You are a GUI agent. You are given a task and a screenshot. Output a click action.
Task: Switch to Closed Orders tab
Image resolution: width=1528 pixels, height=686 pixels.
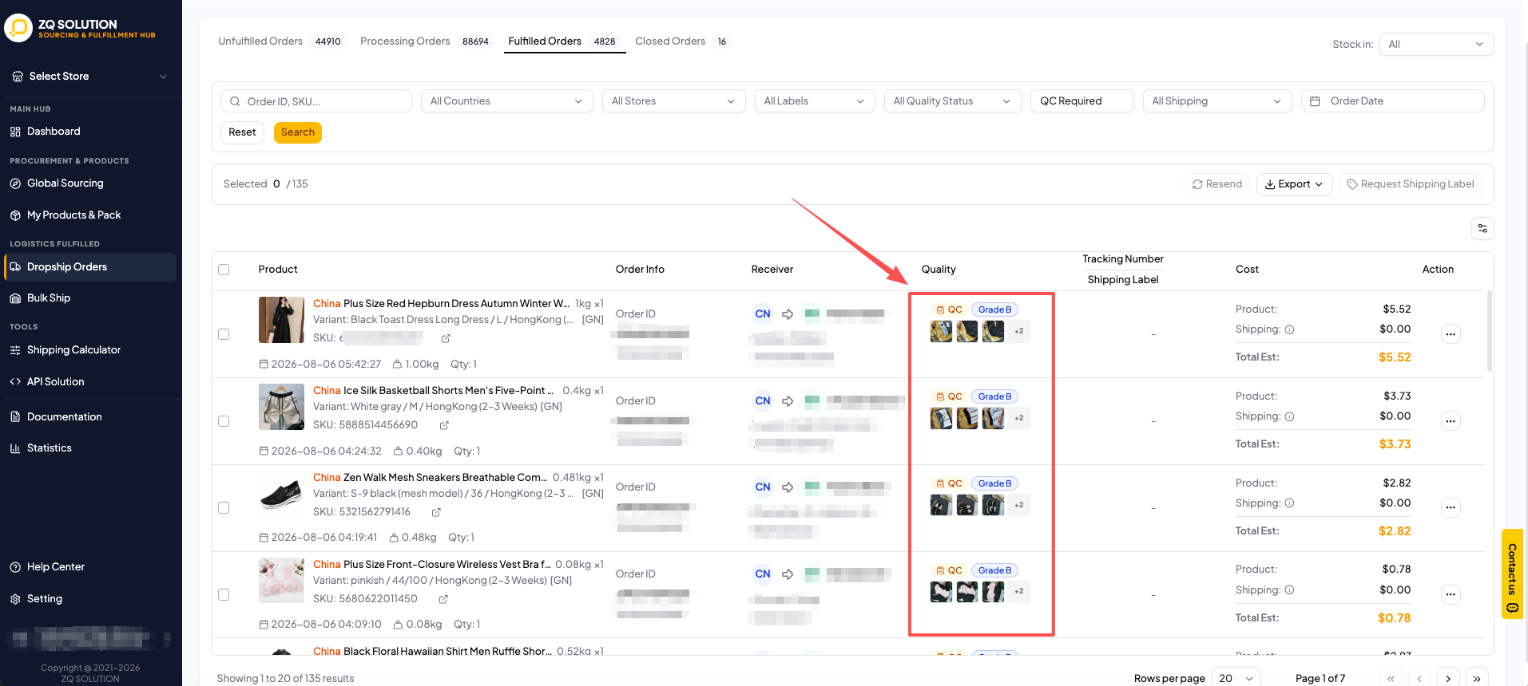pyautogui.click(x=683, y=41)
